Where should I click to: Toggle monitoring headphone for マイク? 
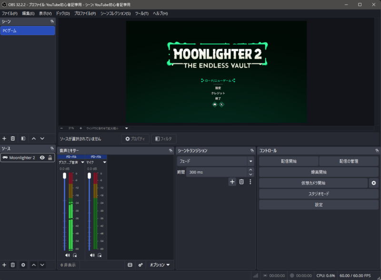point(100,255)
